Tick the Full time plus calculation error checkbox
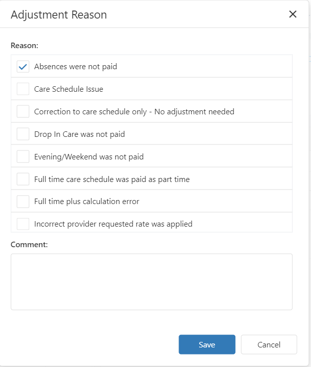This screenshot has width=311, height=367. [23, 202]
